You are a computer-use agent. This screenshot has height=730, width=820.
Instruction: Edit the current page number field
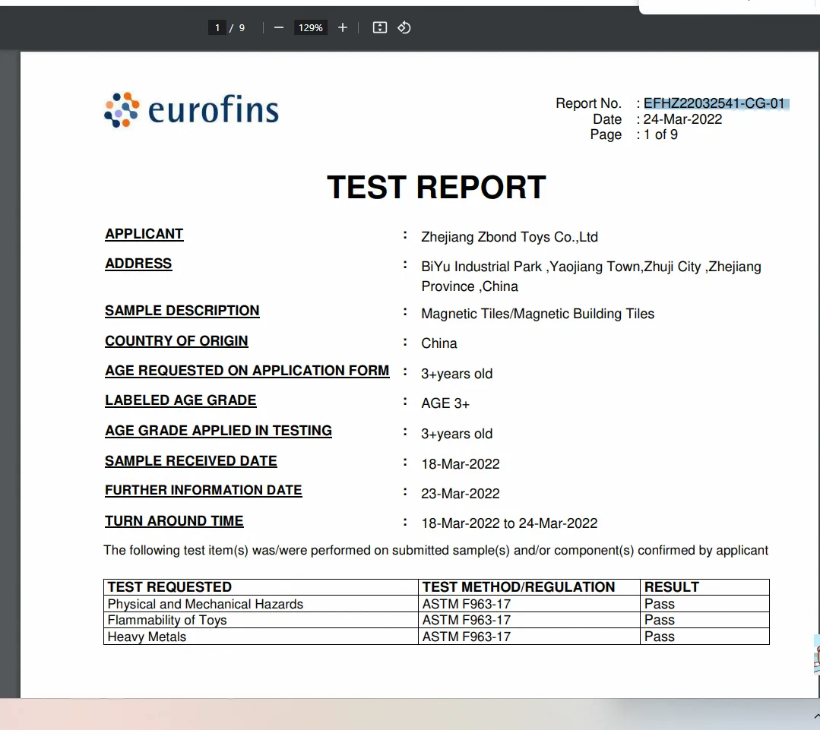pyautogui.click(x=217, y=27)
